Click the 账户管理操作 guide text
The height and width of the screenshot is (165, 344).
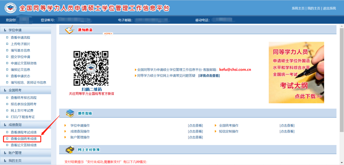coord(80,137)
